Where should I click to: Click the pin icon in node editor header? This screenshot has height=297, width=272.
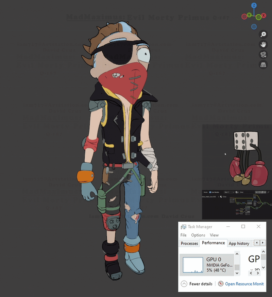[x=268, y=192]
